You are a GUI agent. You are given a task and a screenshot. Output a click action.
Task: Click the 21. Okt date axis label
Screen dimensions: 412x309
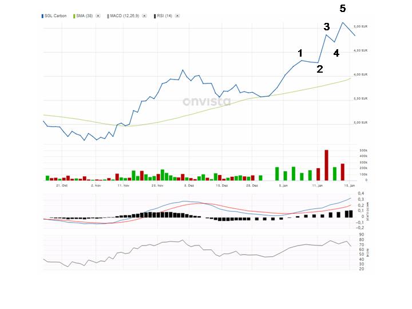click(x=62, y=186)
